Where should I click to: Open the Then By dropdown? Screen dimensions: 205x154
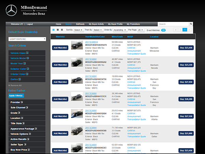click(98, 30)
